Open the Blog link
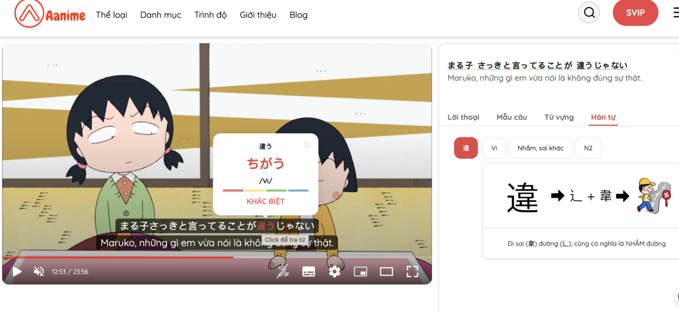Viewport: 679px width, 312px height. pos(298,15)
